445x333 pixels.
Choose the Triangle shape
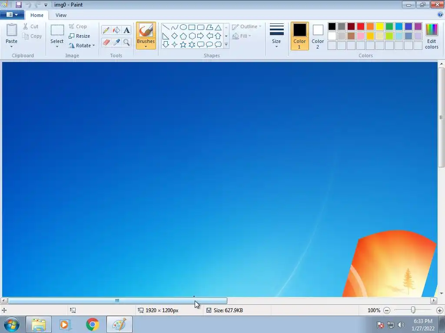(218, 27)
